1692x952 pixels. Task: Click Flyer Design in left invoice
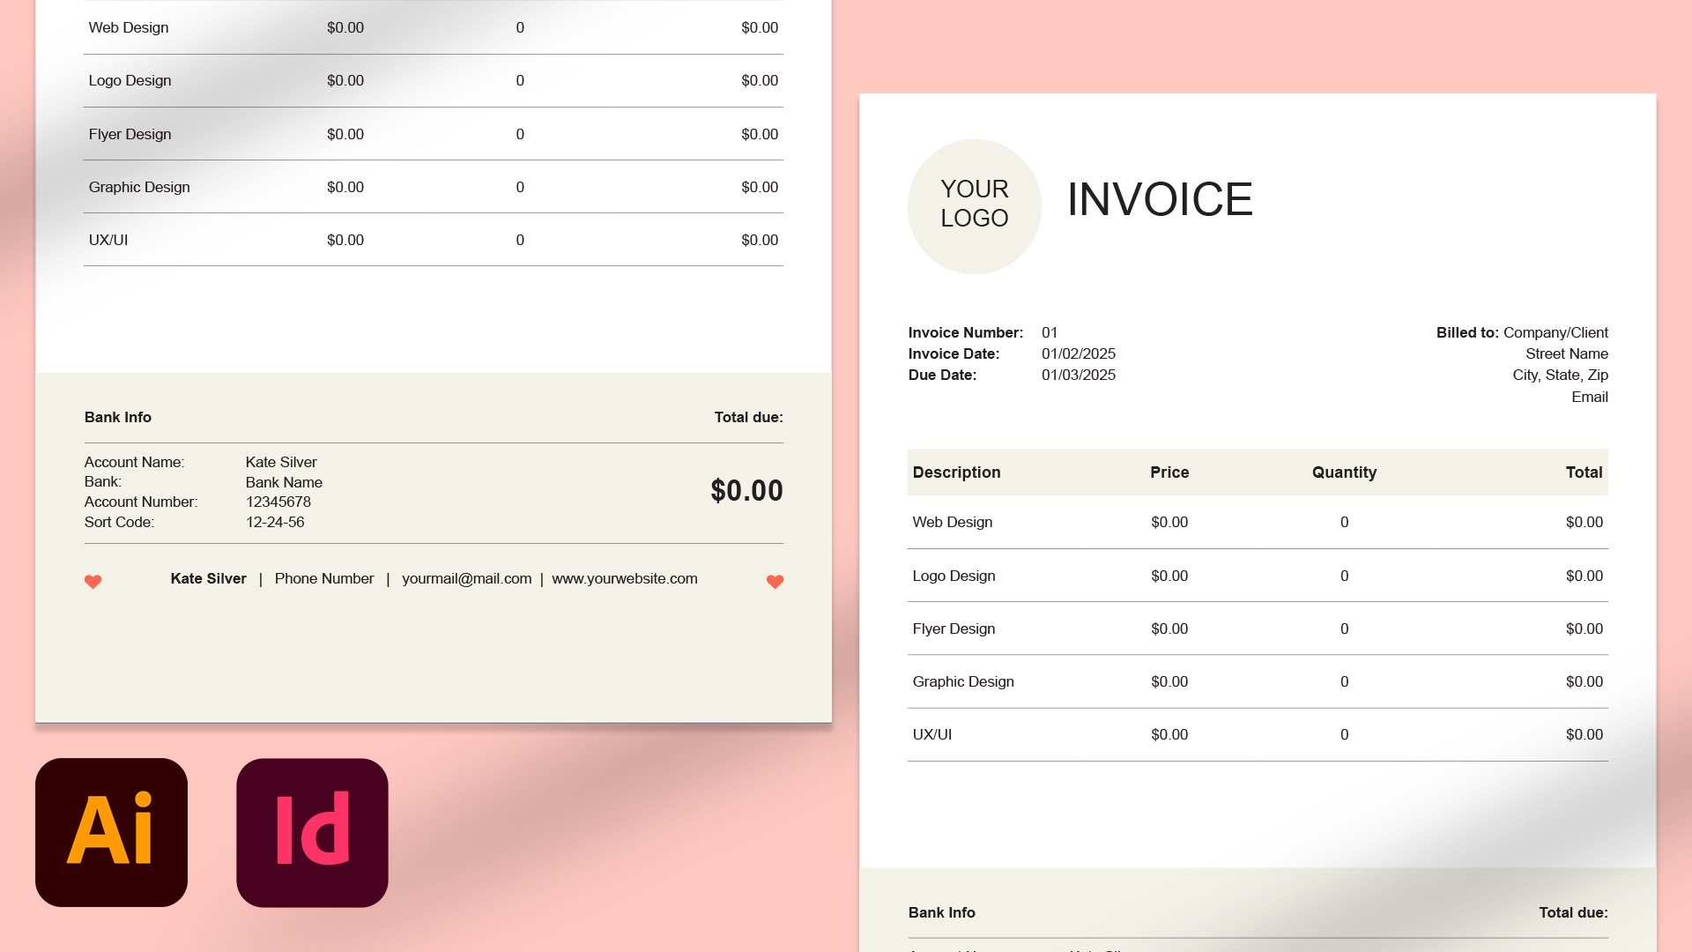(130, 134)
